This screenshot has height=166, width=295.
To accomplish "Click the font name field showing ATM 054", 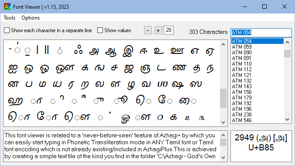I will click(261, 33).
